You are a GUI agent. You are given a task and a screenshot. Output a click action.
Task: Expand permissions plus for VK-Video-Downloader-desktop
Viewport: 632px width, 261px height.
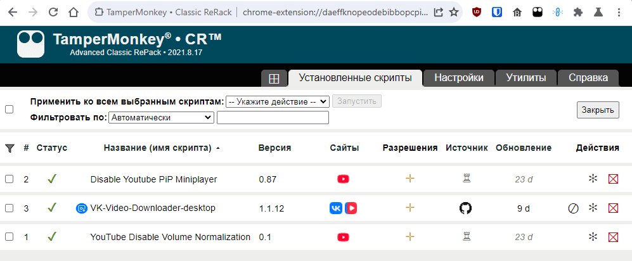click(410, 208)
